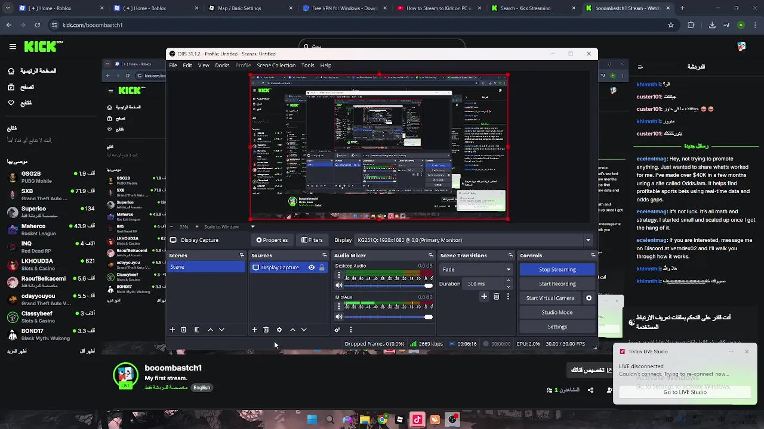Delete selected source via Sources trash icon
The width and height of the screenshot is (764, 429).
[x=266, y=329]
